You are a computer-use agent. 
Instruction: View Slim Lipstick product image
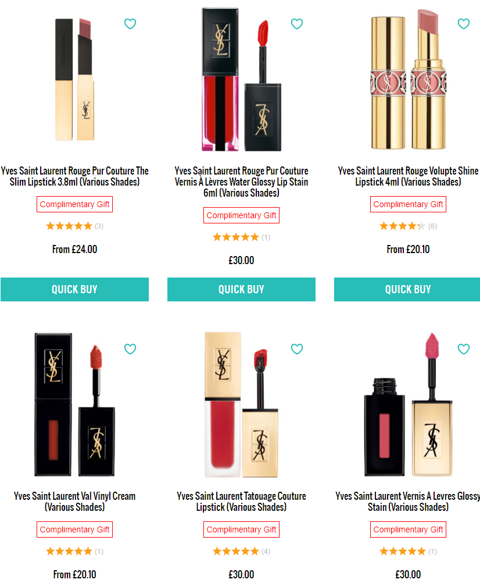[x=74, y=79]
